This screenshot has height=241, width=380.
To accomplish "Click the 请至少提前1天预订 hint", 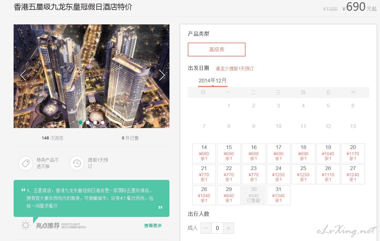I will (235, 69).
